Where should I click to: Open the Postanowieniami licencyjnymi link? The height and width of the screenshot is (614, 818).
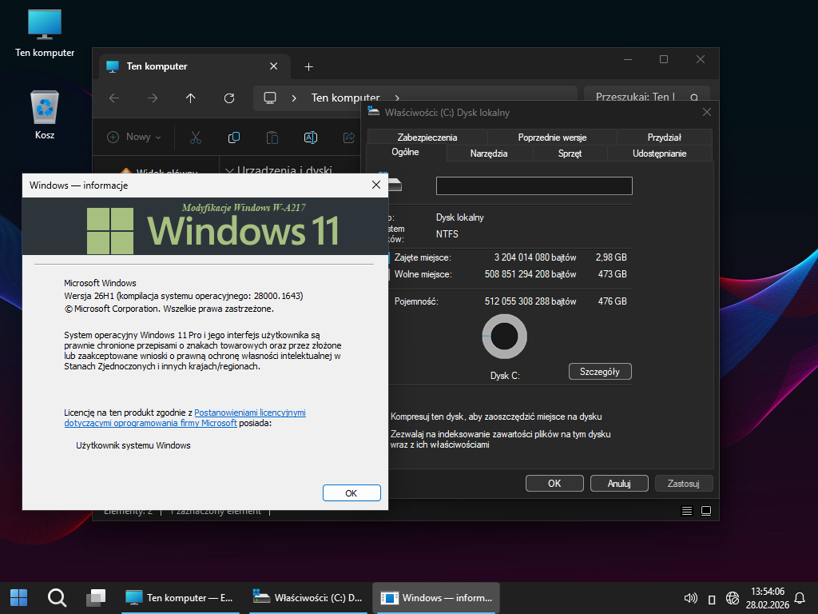[x=249, y=413]
